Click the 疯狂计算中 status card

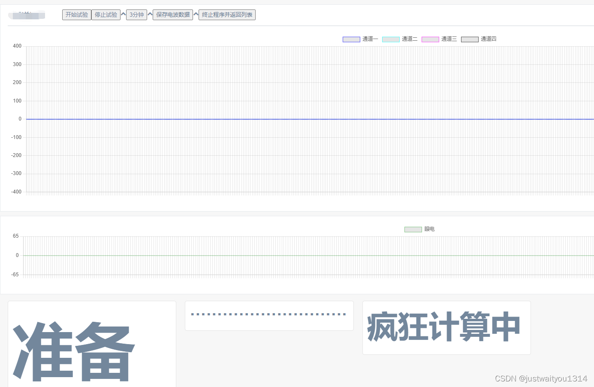click(446, 328)
